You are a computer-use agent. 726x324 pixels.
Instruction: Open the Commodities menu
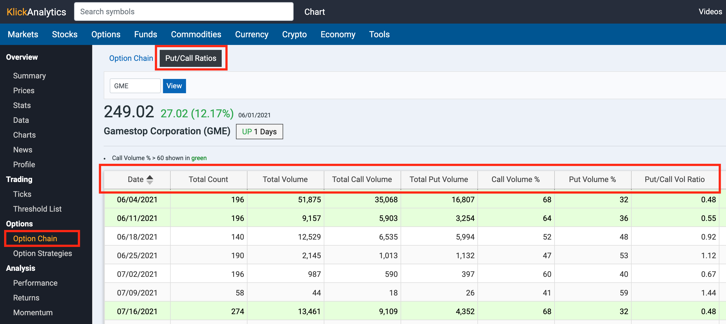196,34
